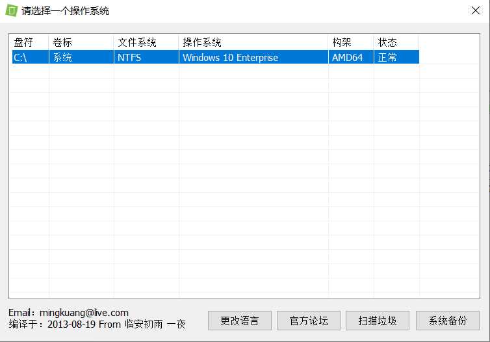Click the 更改语言 button
This screenshot has width=490, height=342.
pyautogui.click(x=240, y=321)
